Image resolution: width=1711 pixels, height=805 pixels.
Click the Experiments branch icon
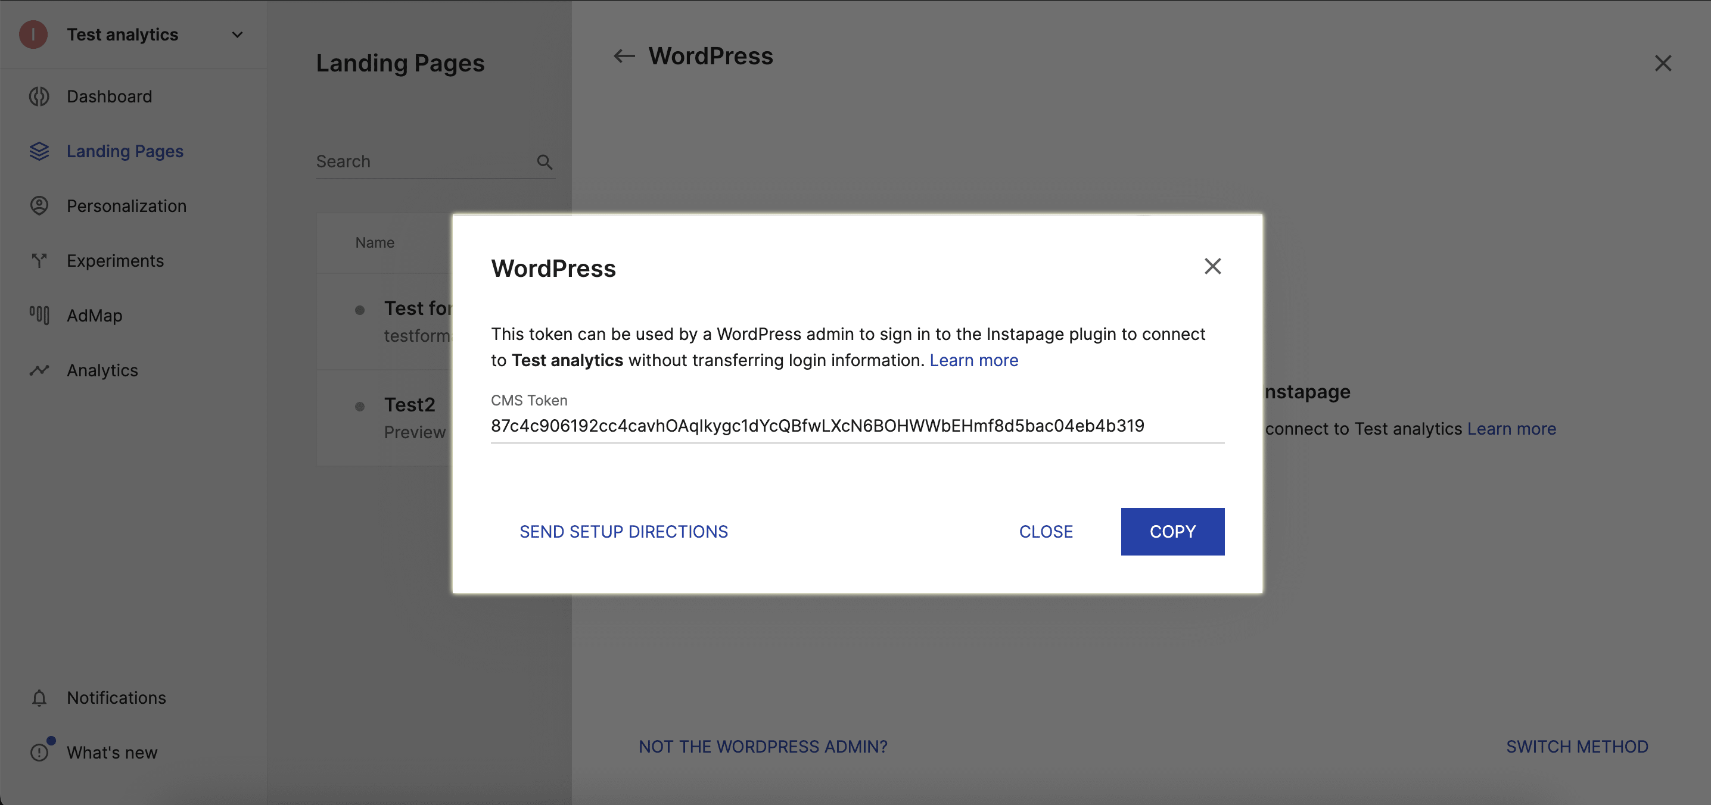39,261
